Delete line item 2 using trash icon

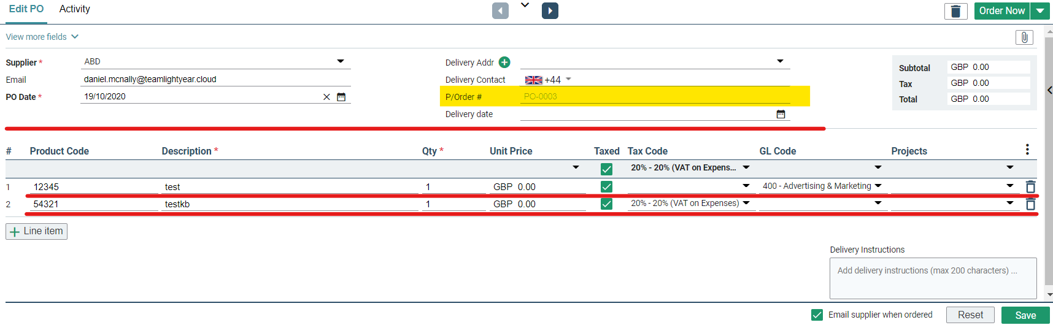pyautogui.click(x=1031, y=204)
